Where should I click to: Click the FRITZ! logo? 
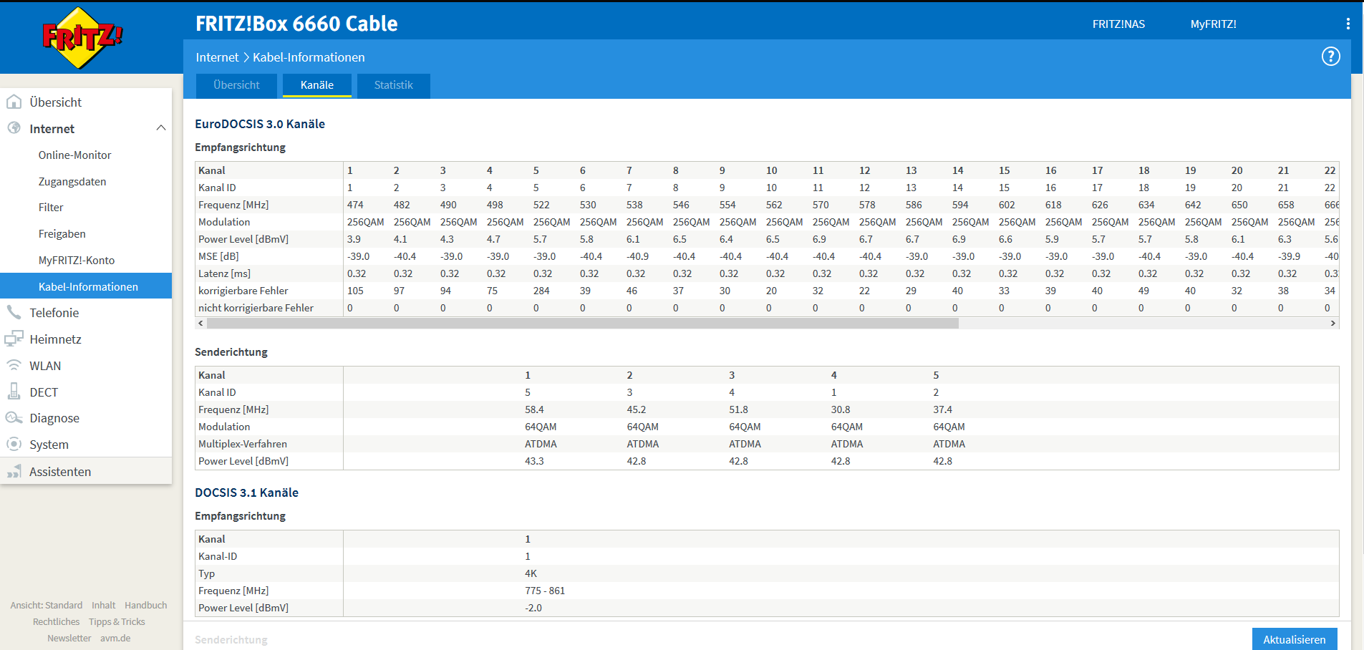click(x=82, y=38)
